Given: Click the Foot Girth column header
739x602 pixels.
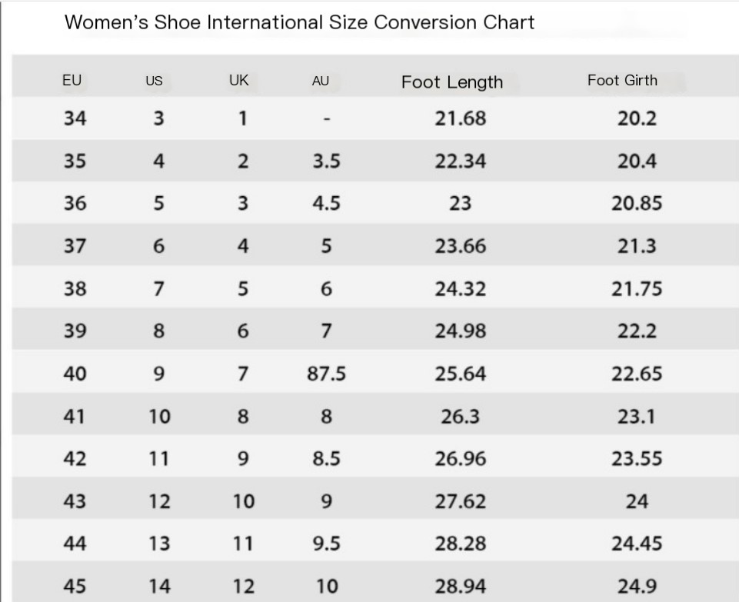Looking at the screenshot, I should (622, 80).
